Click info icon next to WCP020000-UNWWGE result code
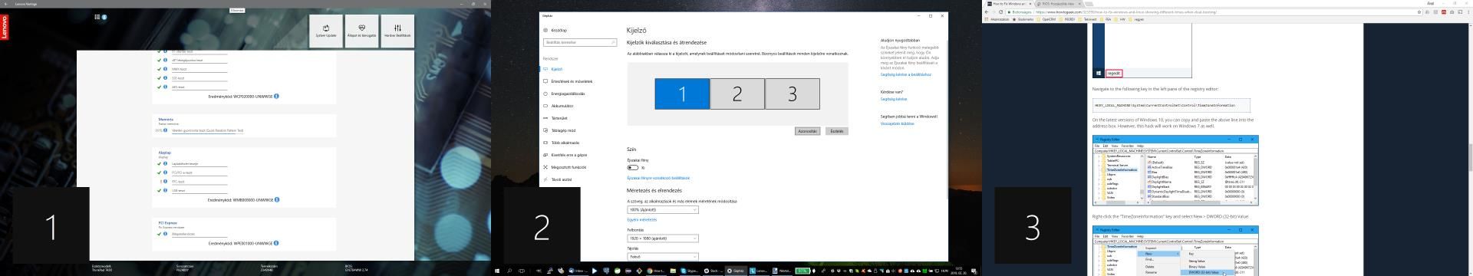 pos(277,97)
